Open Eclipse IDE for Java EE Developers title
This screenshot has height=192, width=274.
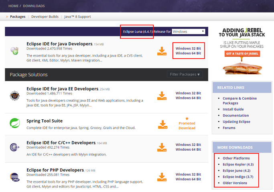[63, 89]
